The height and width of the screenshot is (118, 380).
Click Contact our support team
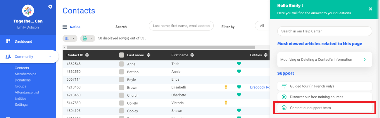pos(324,108)
